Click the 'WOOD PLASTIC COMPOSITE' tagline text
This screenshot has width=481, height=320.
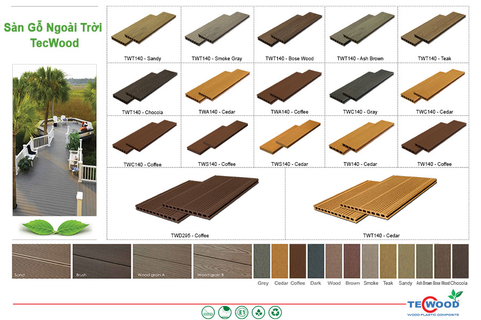[x=433, y=315]
